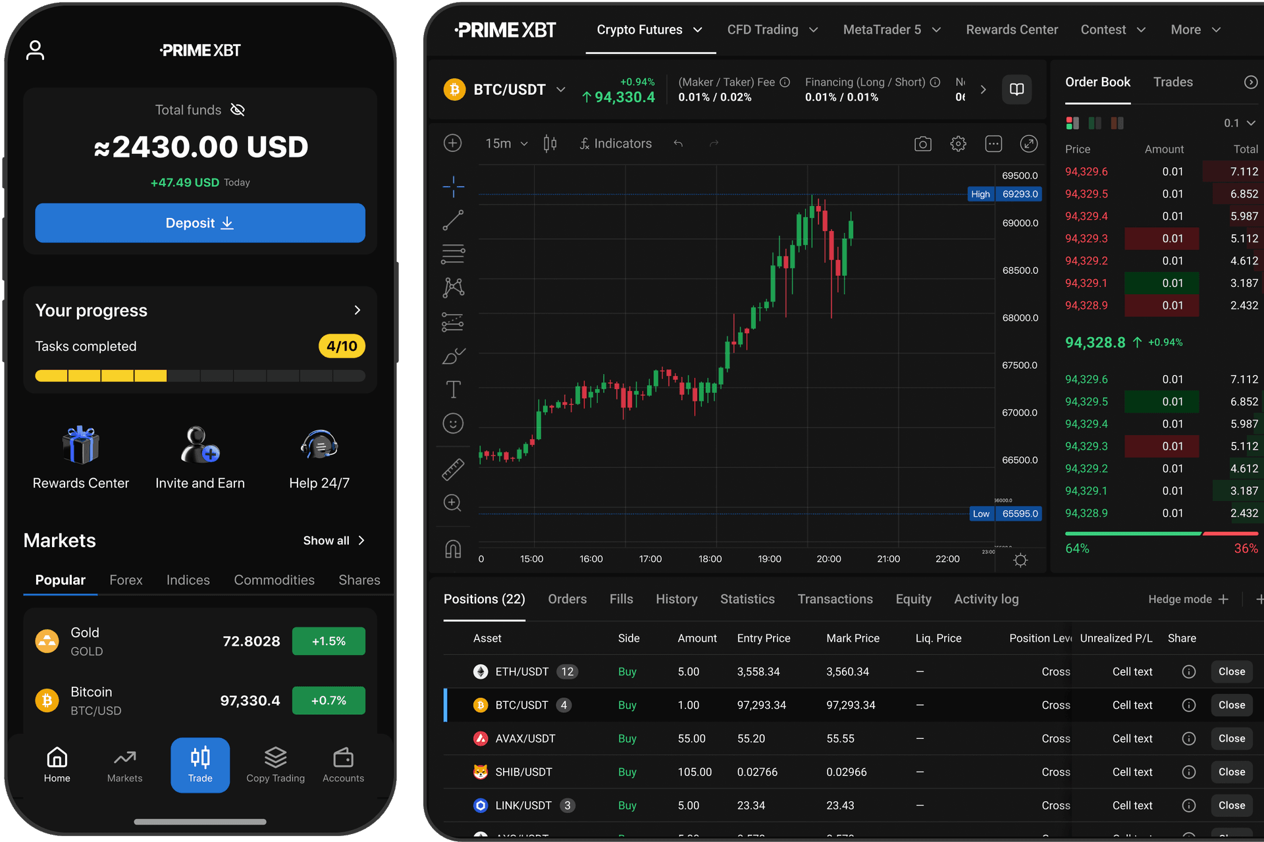Select crosshair cursor tool
This screenshot has height=842, width=1264.
pyautogui.click(x=453, y=187)
